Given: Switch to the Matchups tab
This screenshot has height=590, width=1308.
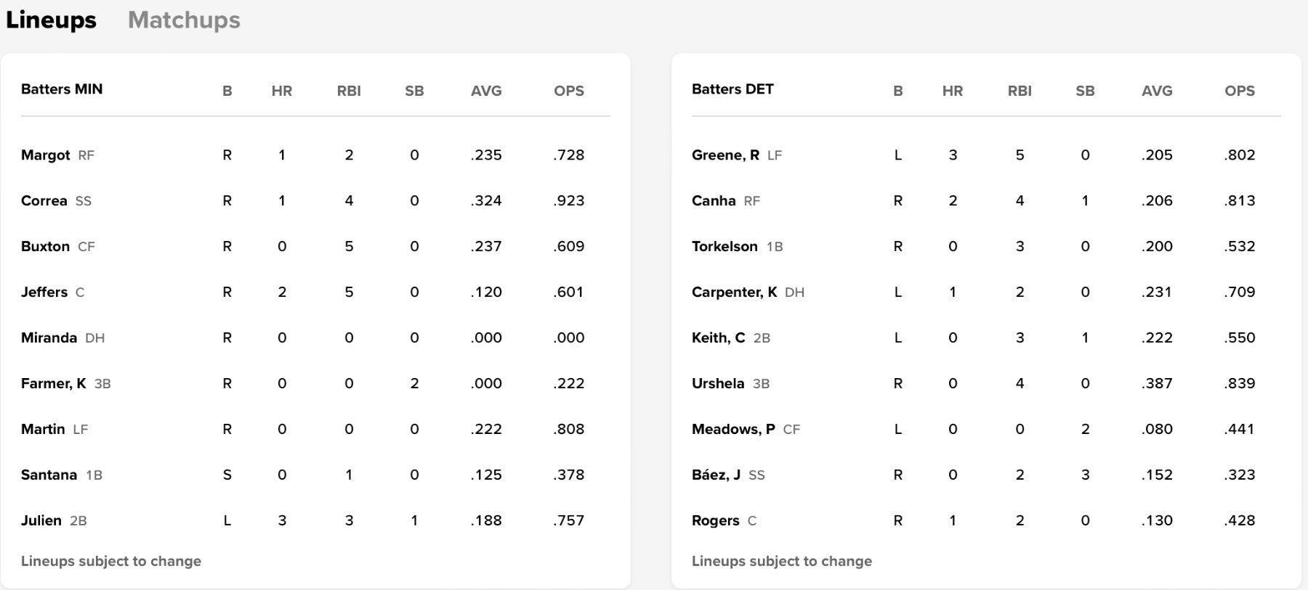Looking at the screenshot, I should (184, 20).
